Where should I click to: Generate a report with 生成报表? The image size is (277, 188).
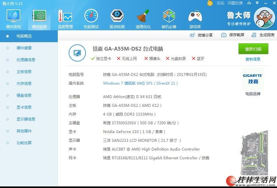pos(267,35)
